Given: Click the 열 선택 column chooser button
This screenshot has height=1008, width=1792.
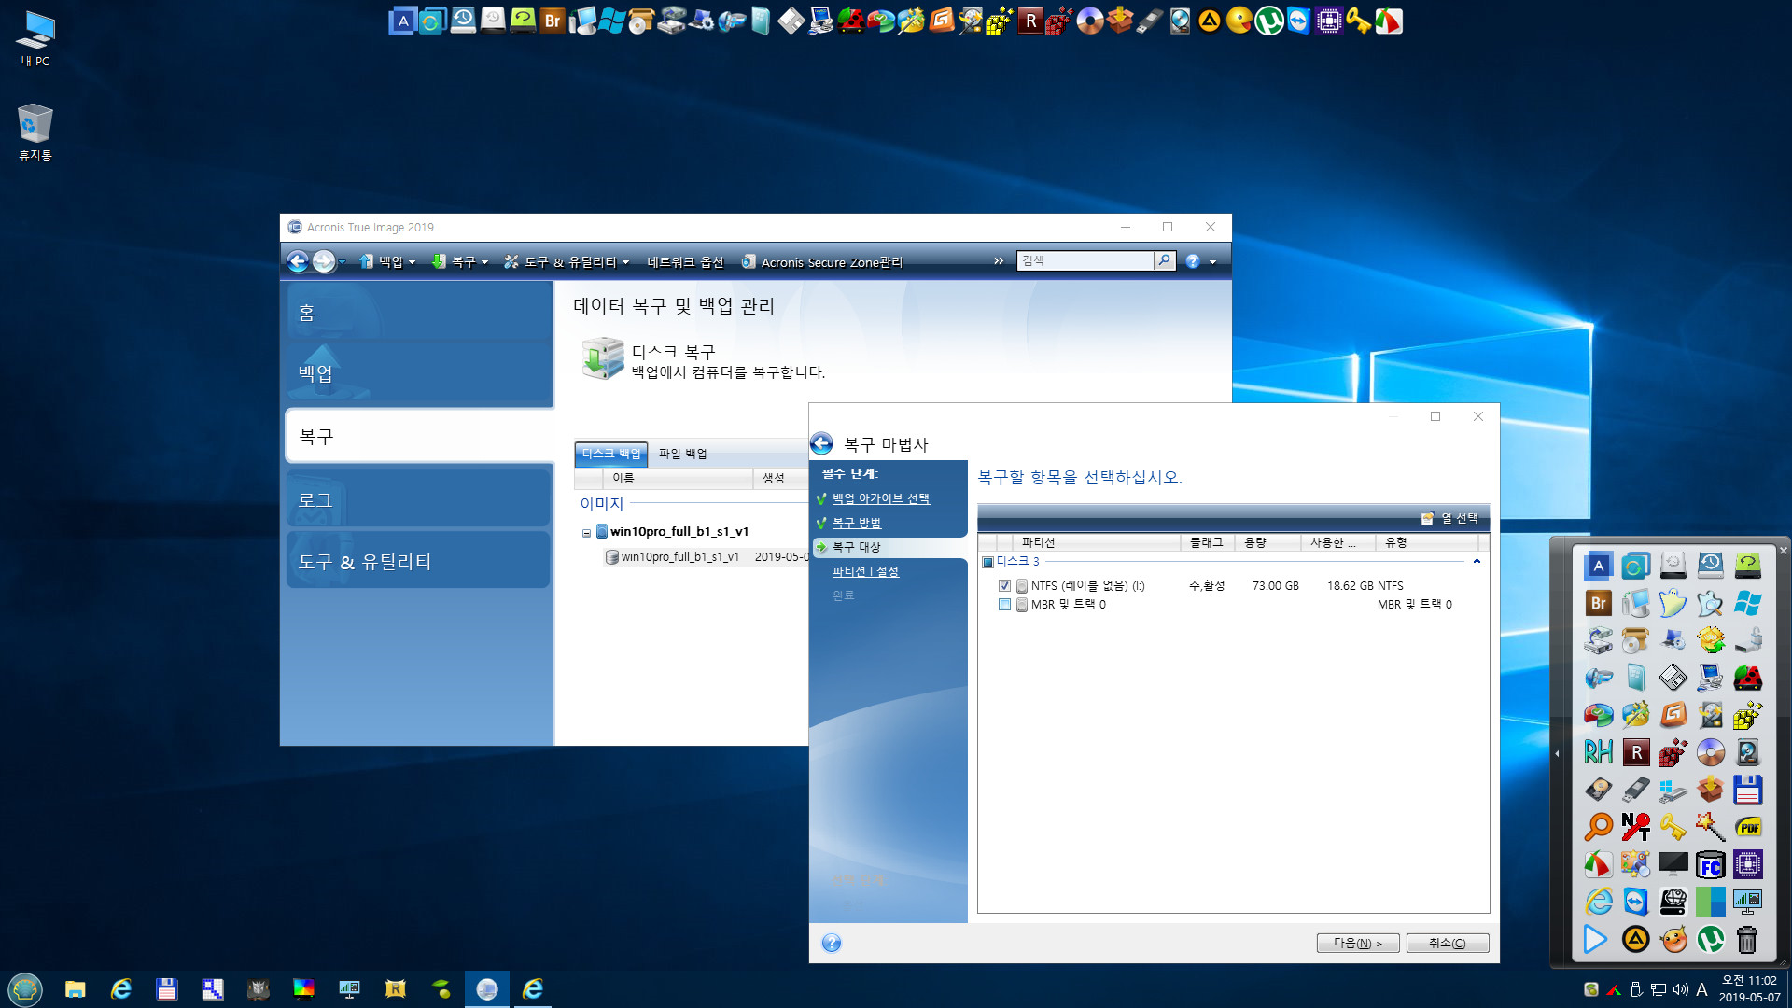Looking at the screenshot, I should [x=1449, y=518].
